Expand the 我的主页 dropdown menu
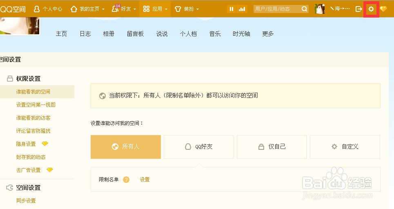 pos(87,9)
